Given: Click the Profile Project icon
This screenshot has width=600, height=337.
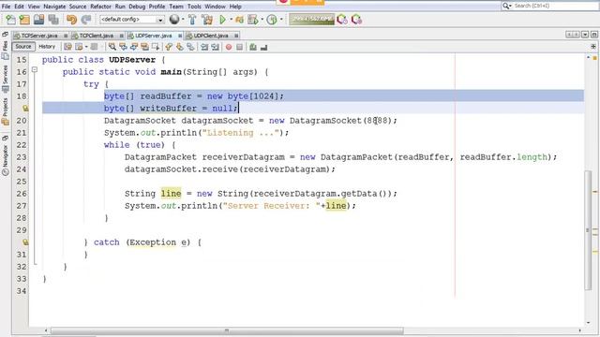Looking at the screenshot, I should [x=252, y=20].
